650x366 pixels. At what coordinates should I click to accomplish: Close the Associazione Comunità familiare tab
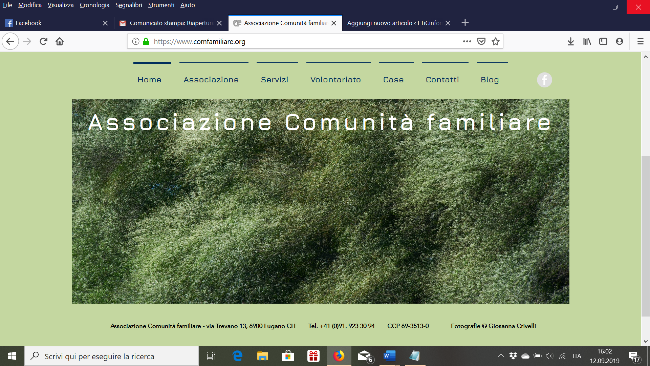point(334,23)
